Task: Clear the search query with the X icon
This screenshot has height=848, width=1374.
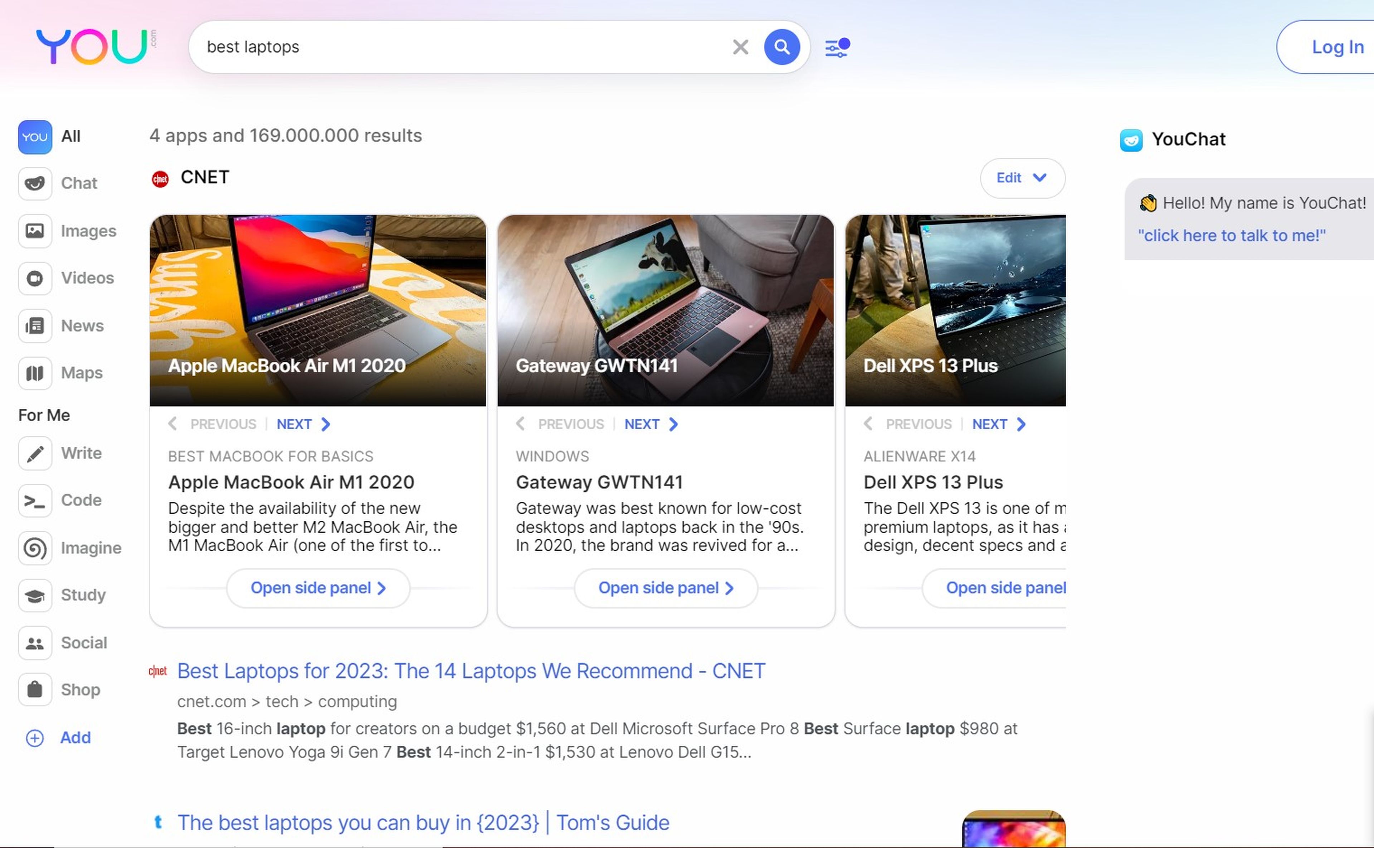Action: click(740, 46)
